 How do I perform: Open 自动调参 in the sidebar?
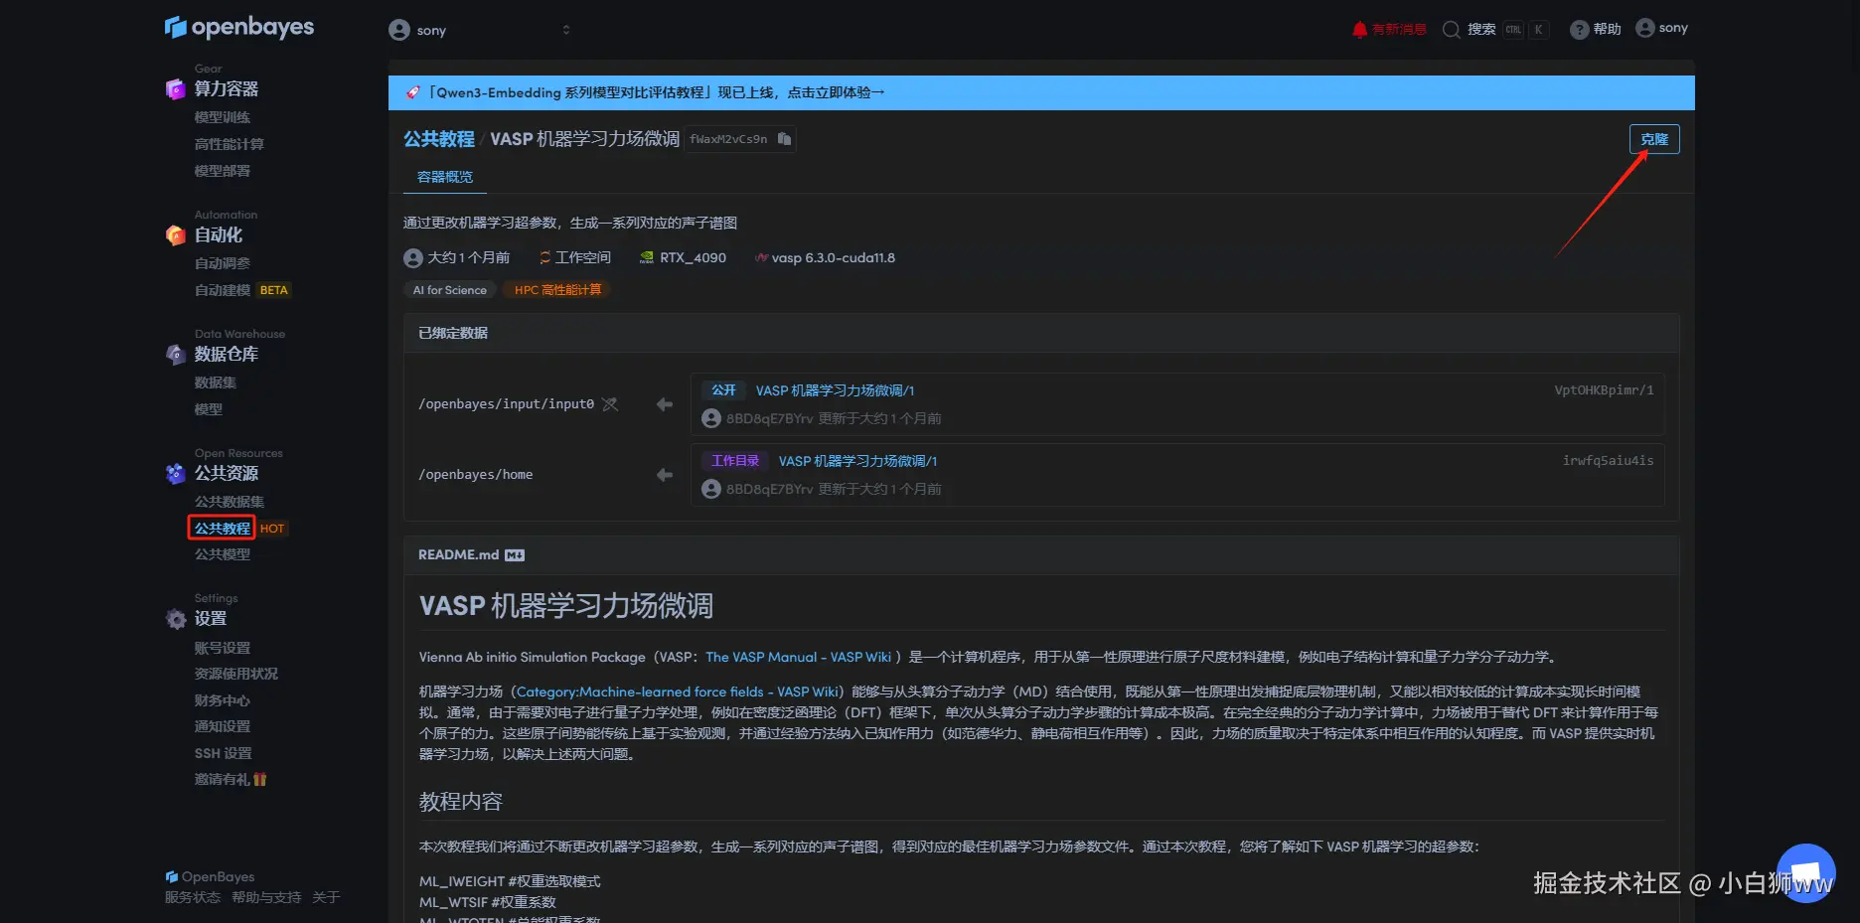(x=223, y=263)
